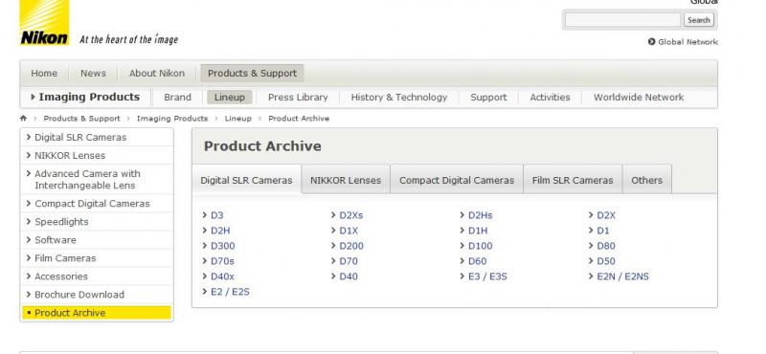The width and height of the screenshot is (766, 354).
Task: Open the D3 product link
Action: [217, 215]
